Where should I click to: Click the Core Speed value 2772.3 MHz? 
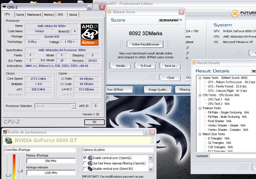tap(39, 79)
